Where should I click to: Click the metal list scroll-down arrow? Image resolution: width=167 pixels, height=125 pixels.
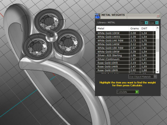[x=157, y=72]
